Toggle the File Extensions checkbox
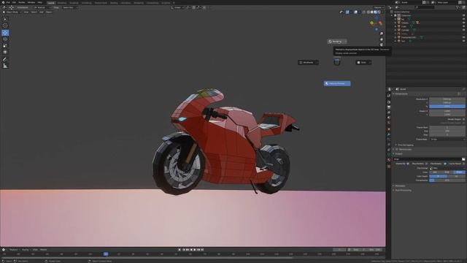The width and height of the screenshot is (467, 263). pyautogui.click(x=445, y=164)
